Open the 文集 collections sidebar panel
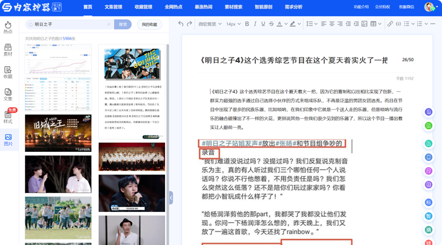This screenshot has height=245, width=442. coord(8,94)
